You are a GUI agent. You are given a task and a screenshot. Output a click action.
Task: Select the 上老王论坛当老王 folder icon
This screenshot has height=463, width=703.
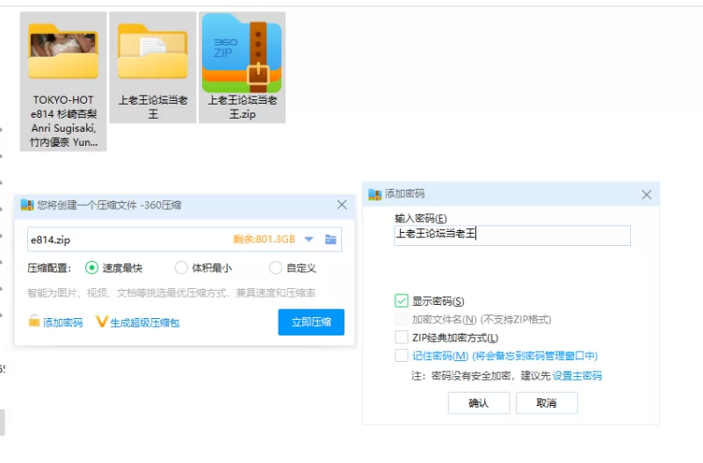[152, 53]
